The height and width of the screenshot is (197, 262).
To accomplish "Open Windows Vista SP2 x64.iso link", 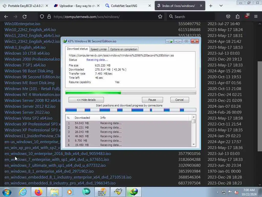I will 28,118.
